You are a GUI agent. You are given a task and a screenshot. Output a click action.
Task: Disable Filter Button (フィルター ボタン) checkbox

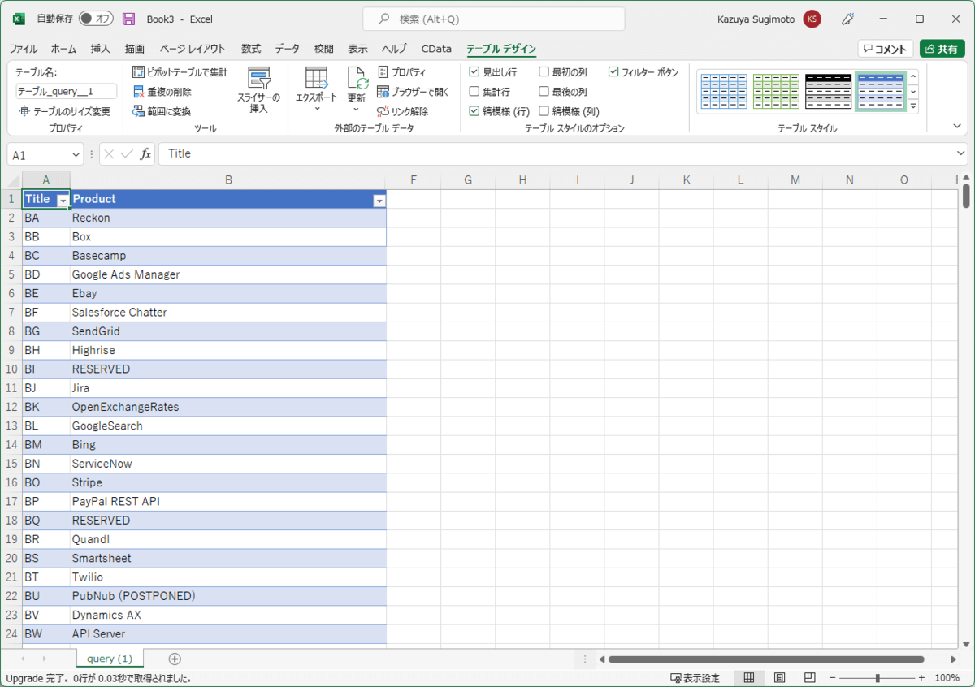click(x=613, y=72)
